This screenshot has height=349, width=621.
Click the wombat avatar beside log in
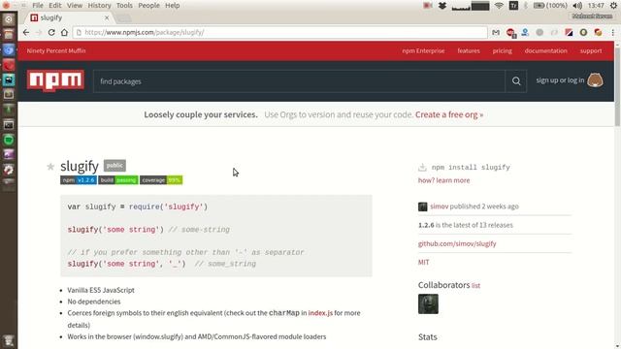click(x=595, y=80)
